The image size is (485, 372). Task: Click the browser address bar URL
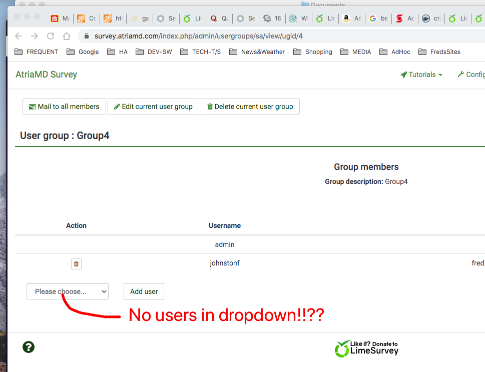click(x=198, y=36)
